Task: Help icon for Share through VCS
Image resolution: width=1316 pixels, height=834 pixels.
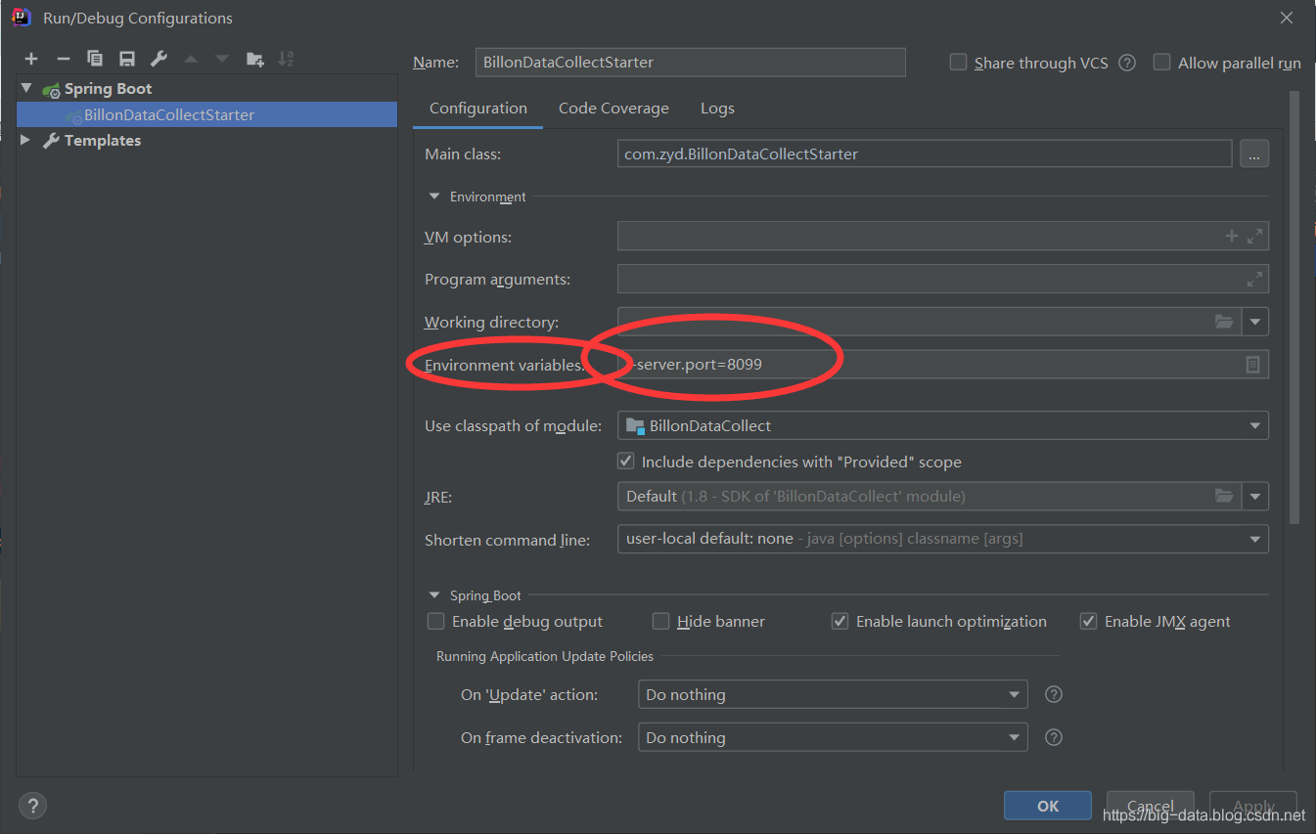Action: pos(1127,63)
